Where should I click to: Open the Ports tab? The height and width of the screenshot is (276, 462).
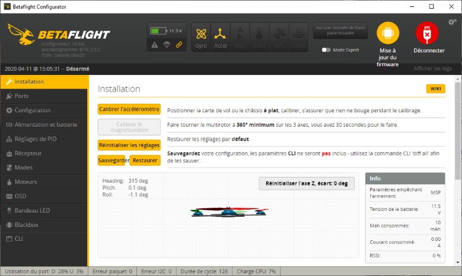22,96
